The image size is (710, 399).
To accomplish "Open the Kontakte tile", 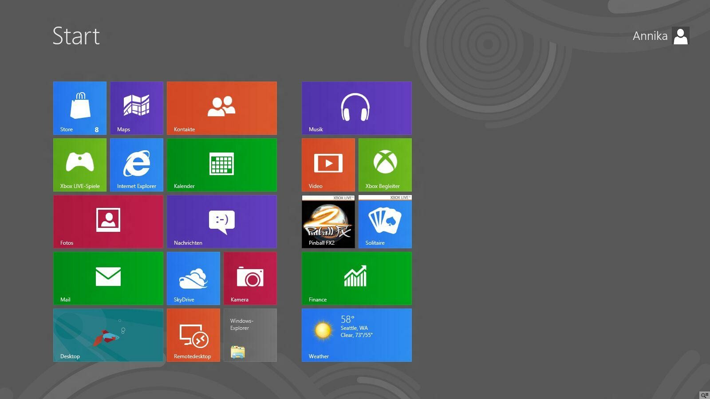I will (222, 108).
